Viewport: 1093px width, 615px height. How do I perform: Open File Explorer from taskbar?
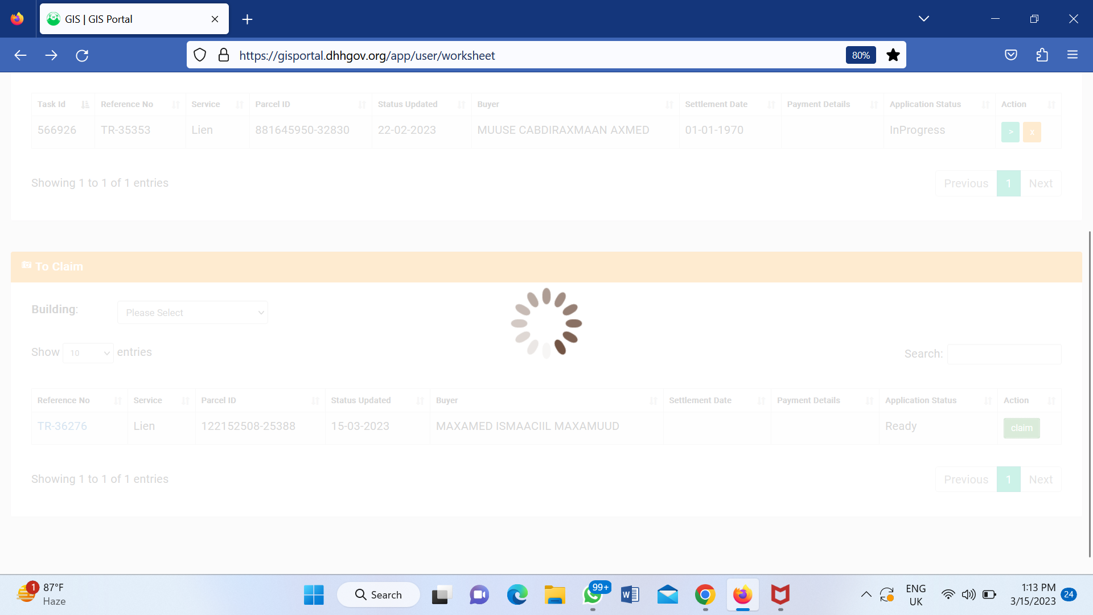[x=554, y=595]
